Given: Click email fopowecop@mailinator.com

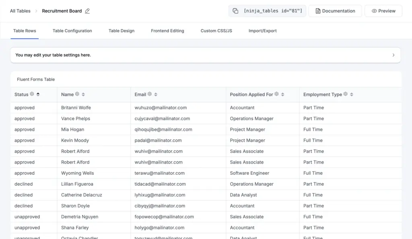Looking at the screenshot, I should point(164,217).
